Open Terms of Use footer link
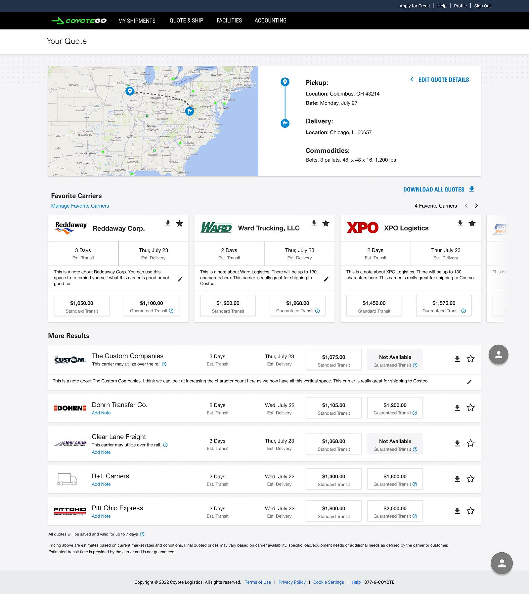This screenshot has height=594, width=529. (x=258, y=582)
